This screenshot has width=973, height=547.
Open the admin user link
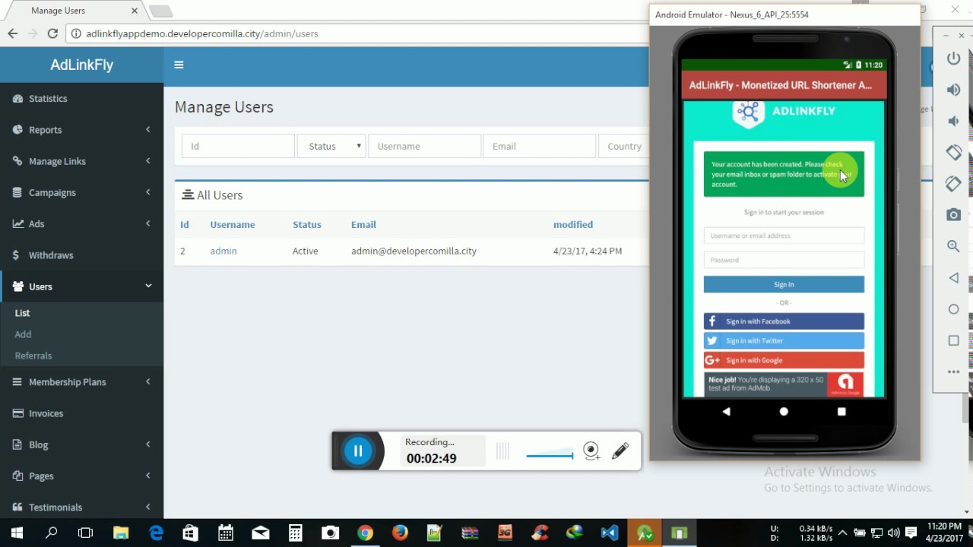[223, 251]
